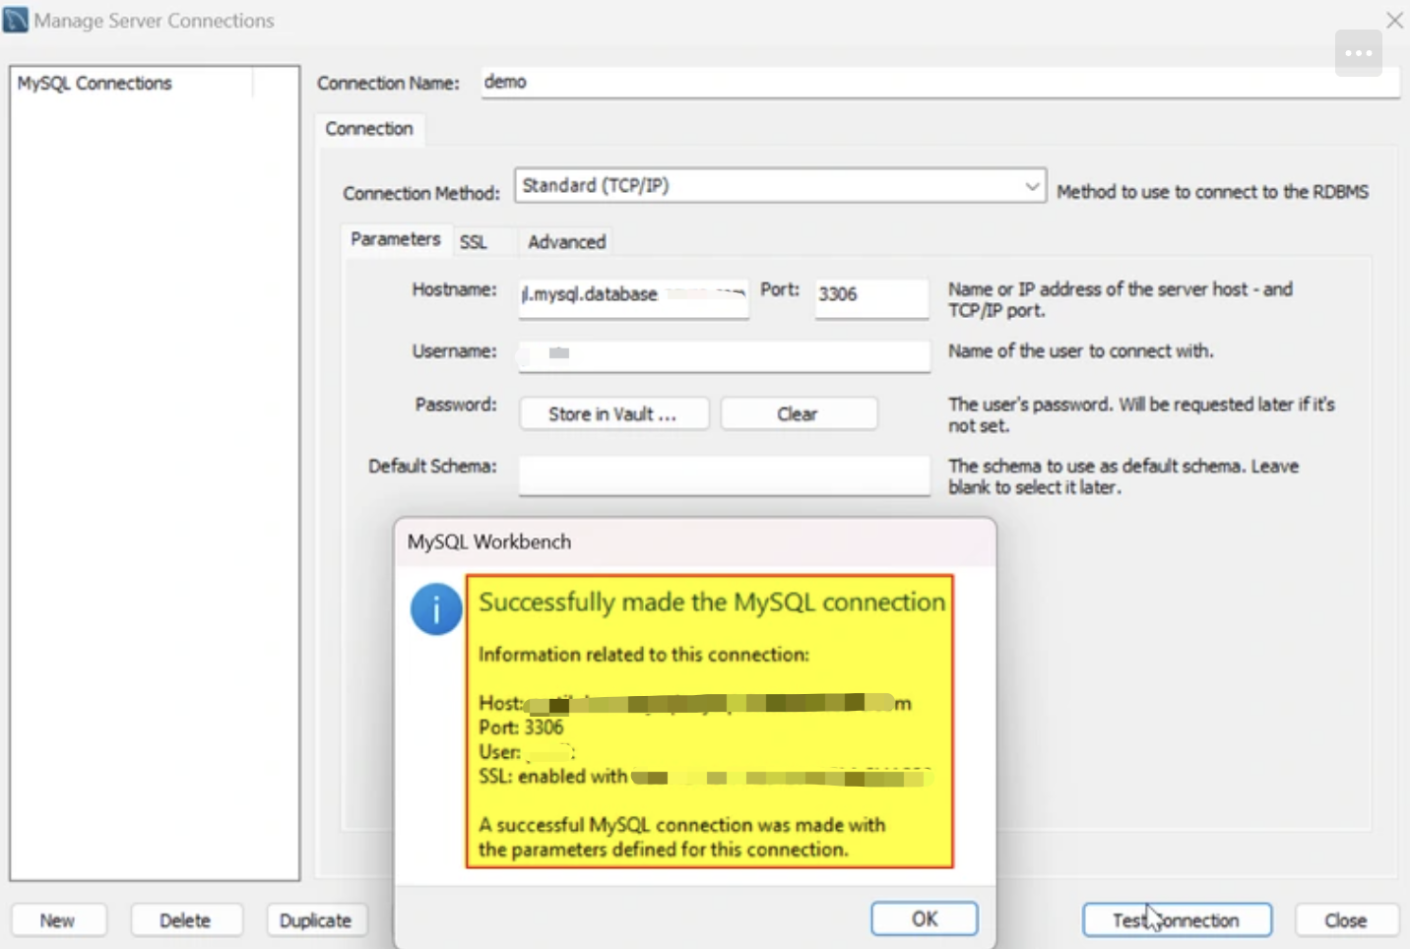Click the Username input field
This screenshot has width=1410, height=949.
[724, 354]
